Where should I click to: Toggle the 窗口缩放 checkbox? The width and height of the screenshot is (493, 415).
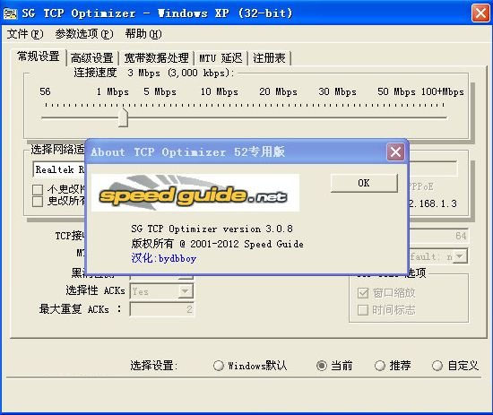[363, 293]
